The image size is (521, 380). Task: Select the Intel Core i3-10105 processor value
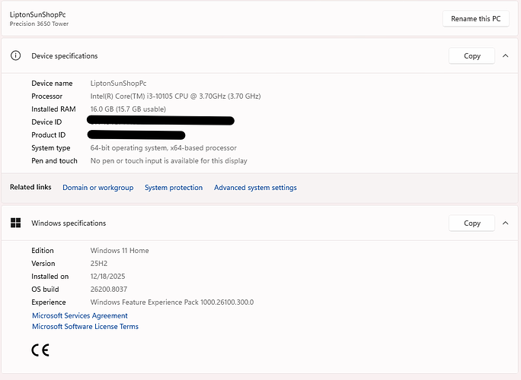[x=175, y=97]
